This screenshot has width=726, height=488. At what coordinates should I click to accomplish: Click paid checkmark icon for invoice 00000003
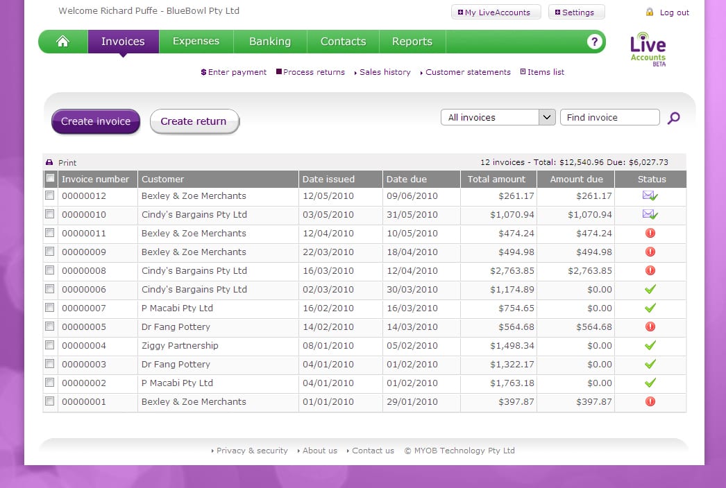650,364
